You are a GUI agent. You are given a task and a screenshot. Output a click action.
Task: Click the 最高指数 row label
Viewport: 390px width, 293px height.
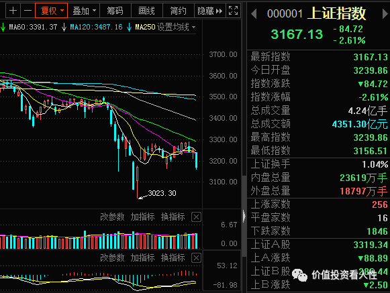point(271,137)
